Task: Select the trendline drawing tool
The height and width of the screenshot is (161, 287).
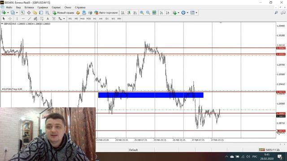Action: tap(29, 19)
